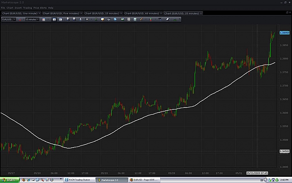Click the white double-column toolbar icon
This screenshot has width=292, height=183.
tap(128, 19)
